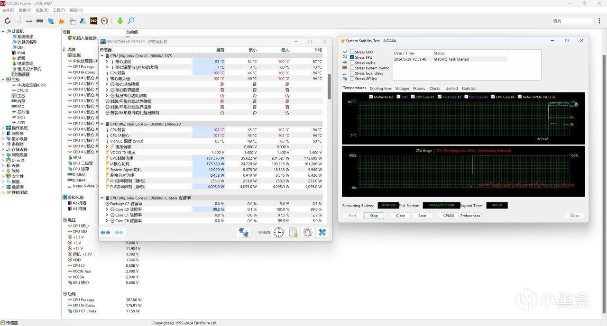Open the Report page icon in AIDA64 toolbar
Viewport: 607px width, 326px height.
[18, 21]
